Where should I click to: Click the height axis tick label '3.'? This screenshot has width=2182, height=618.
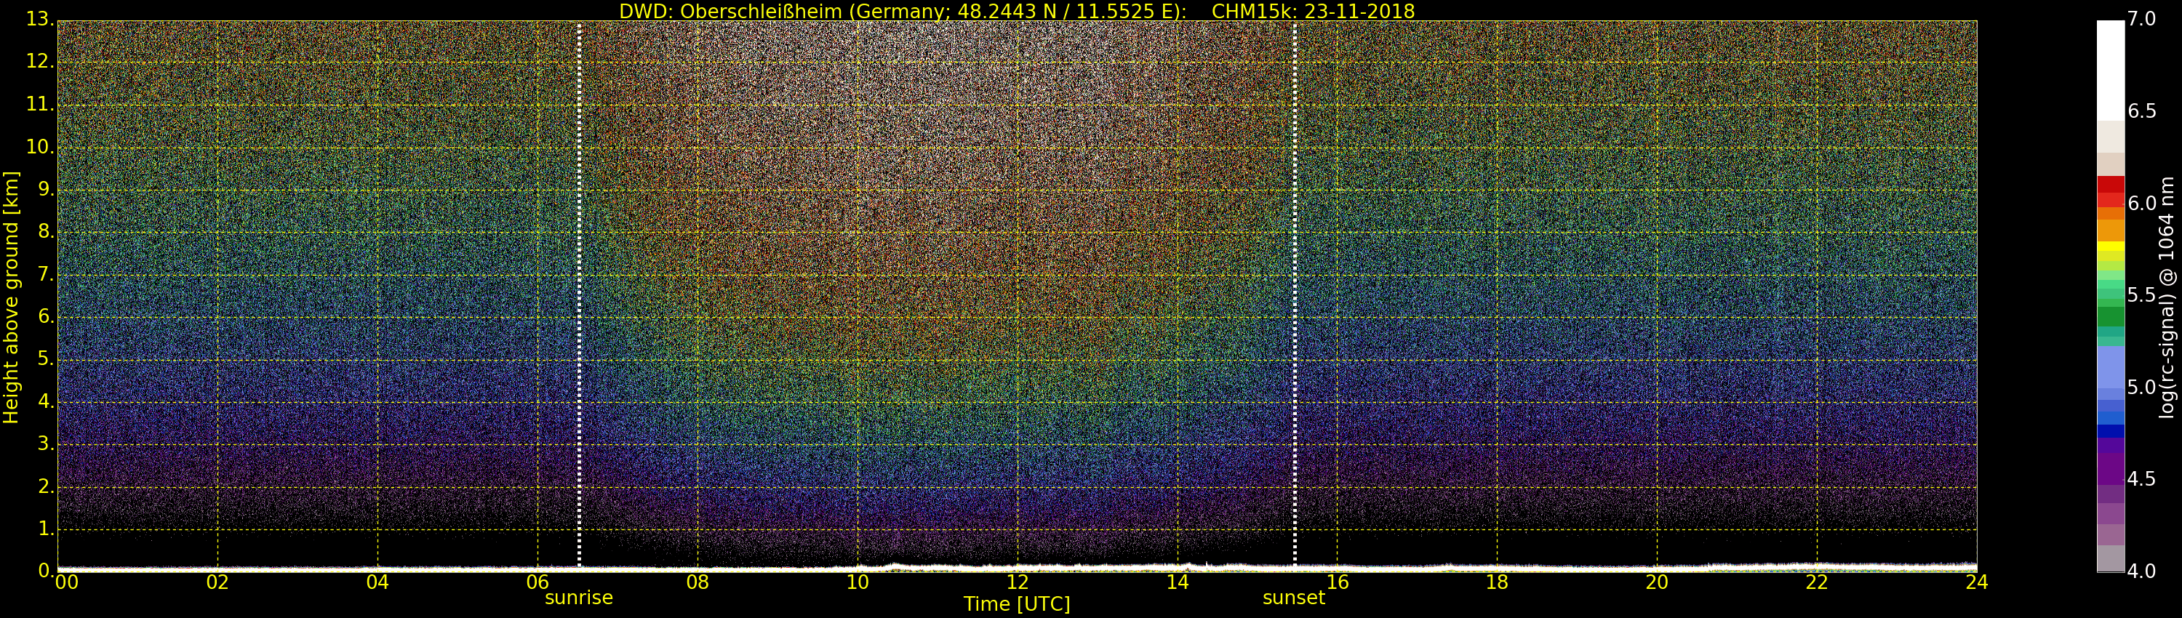tap(46, 444)
